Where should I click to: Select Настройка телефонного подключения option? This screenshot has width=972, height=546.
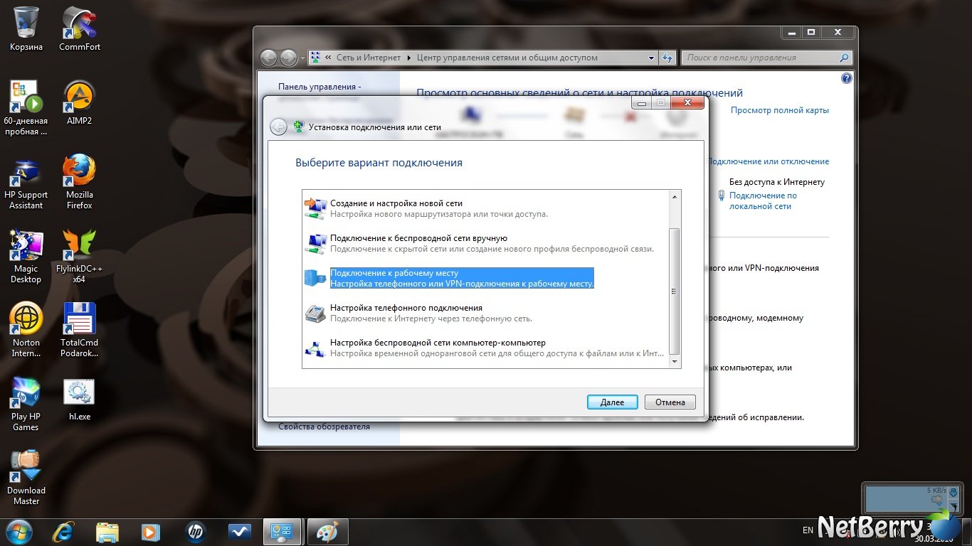(485, 313)
